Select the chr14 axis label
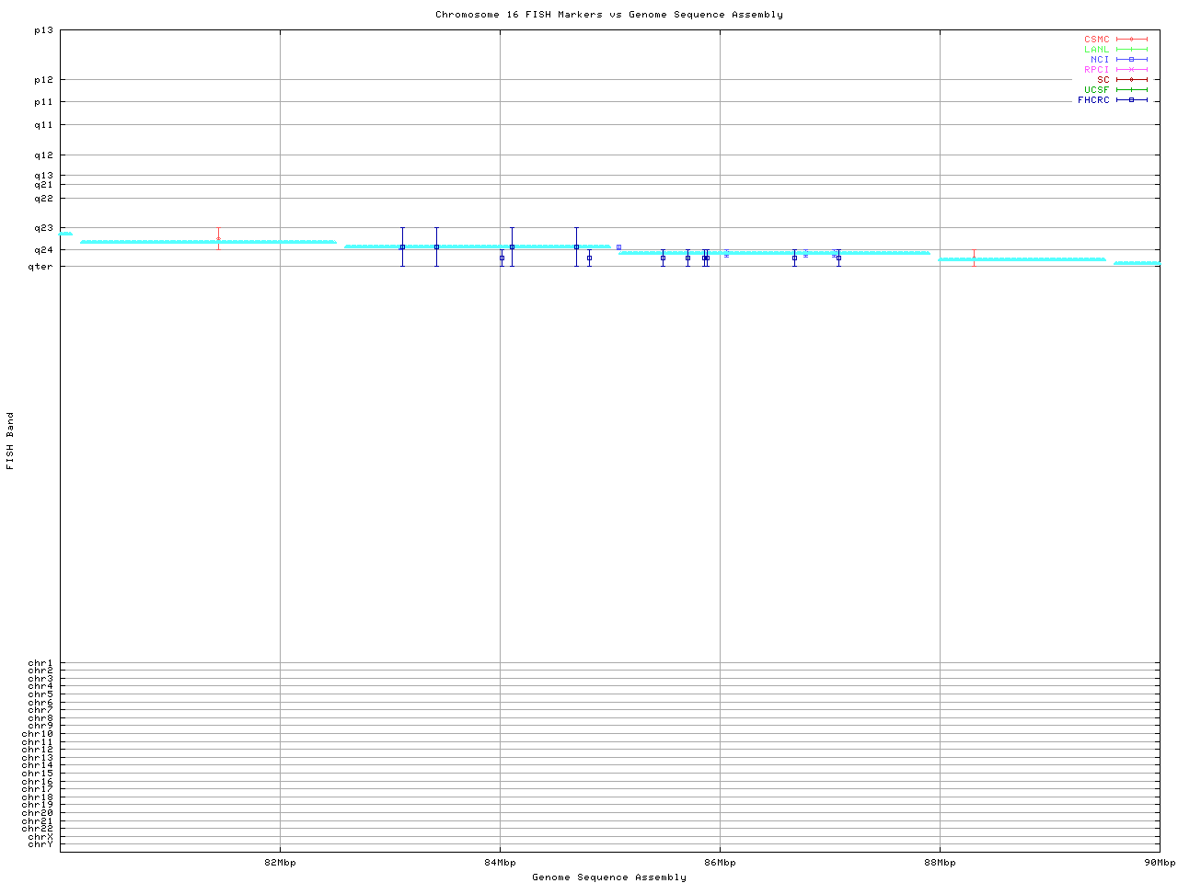Screen dimensions: 1178x883 38,765
